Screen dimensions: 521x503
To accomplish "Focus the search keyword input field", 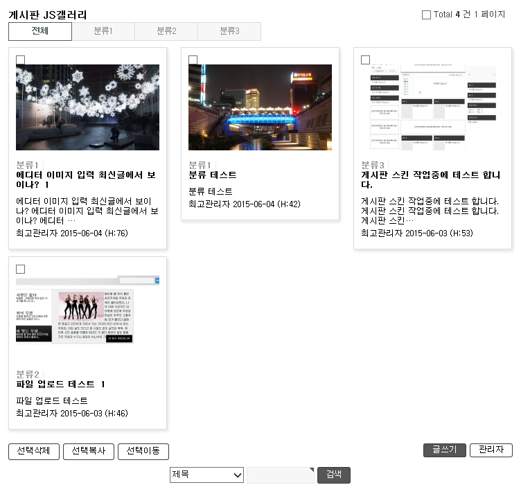I will pos(281,475).
